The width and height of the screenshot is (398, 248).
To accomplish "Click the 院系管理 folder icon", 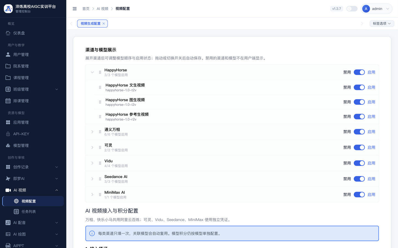I will point(8,66).
